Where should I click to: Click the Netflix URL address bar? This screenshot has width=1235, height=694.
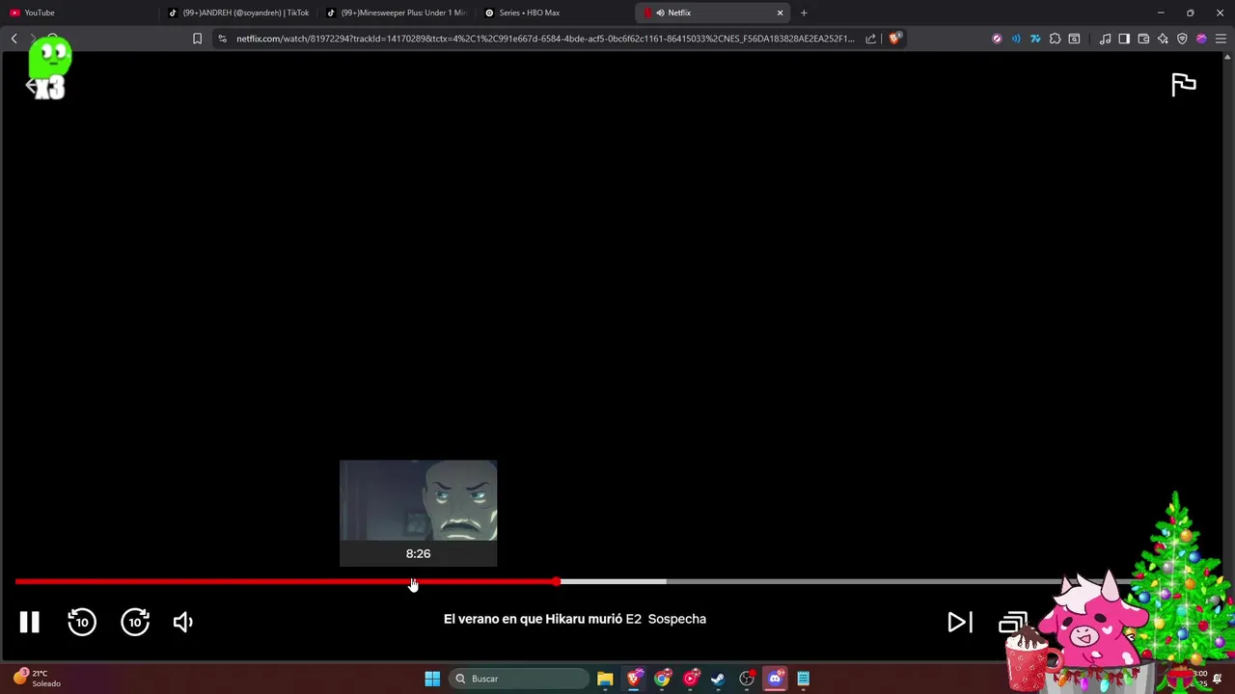[545, 39]
